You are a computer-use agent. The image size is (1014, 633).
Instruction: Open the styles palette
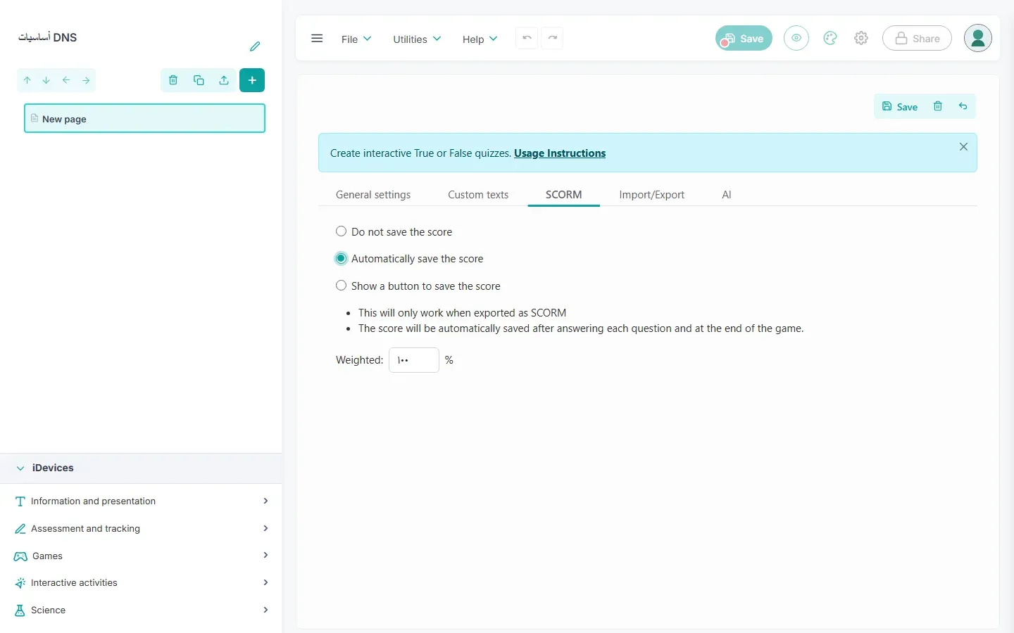click(x=830, y=39)
